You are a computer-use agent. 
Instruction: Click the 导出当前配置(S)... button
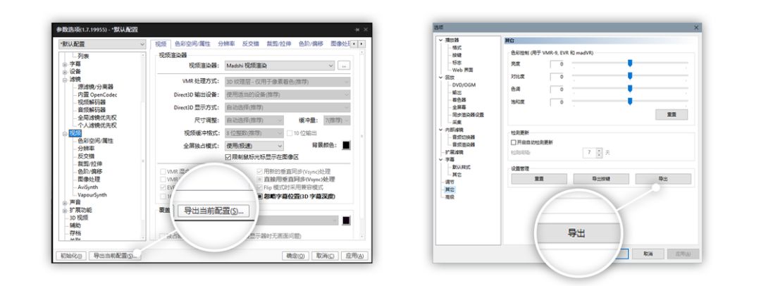(x=115, y=256)
